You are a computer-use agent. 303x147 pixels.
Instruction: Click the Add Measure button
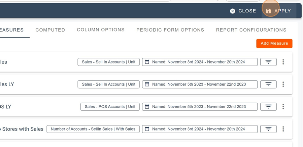[274, 43]
